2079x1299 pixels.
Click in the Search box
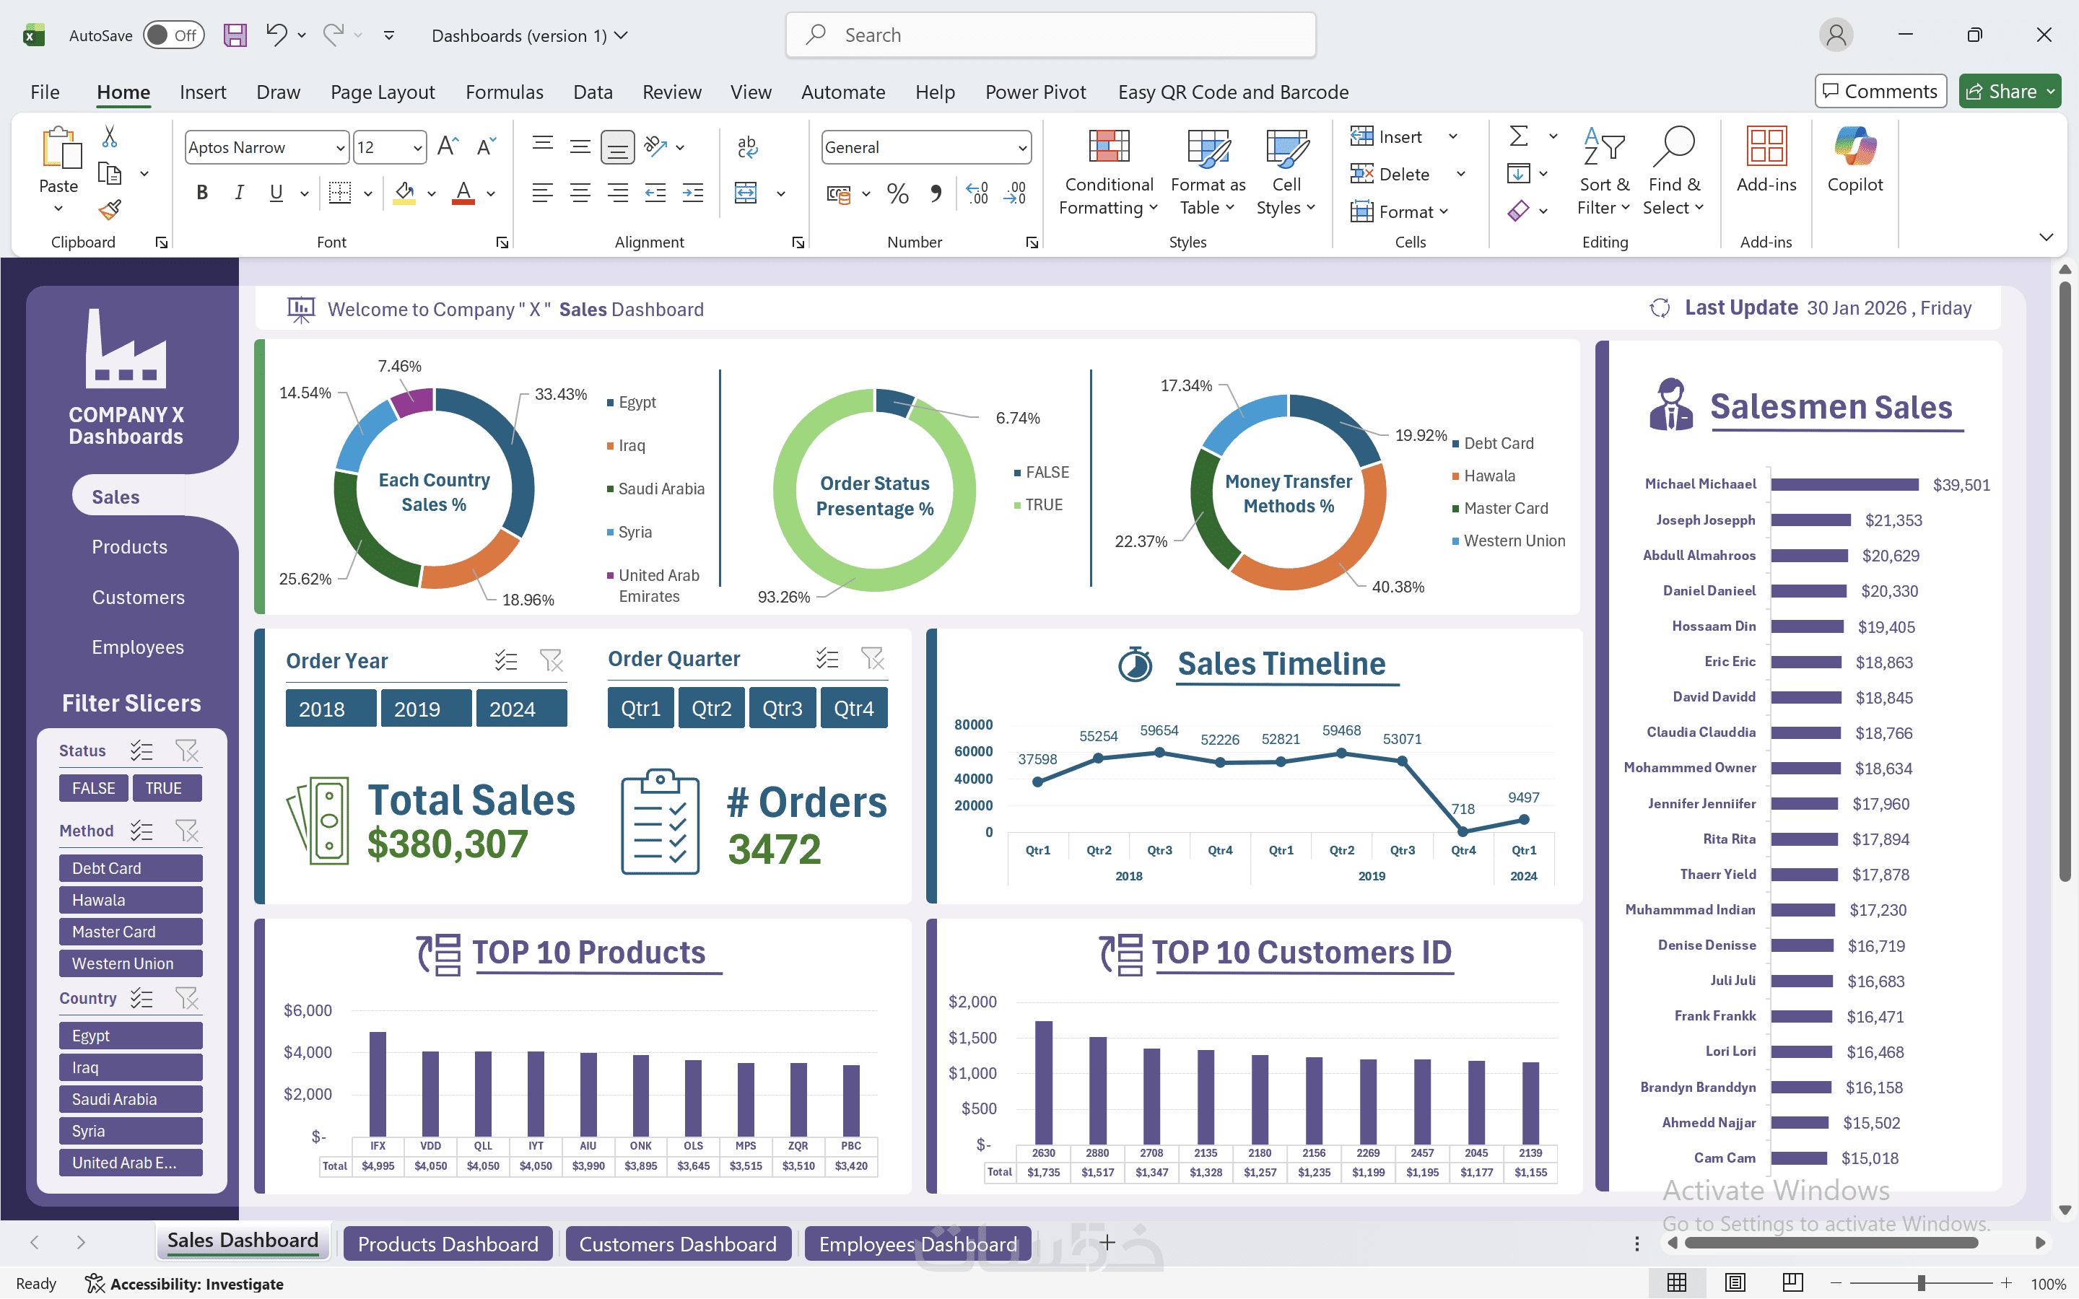(x=1050, y=35)
